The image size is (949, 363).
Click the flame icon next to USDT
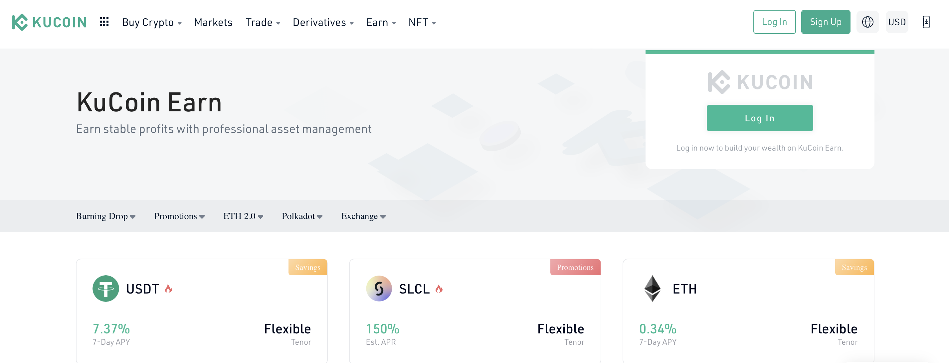pos(169,289)
